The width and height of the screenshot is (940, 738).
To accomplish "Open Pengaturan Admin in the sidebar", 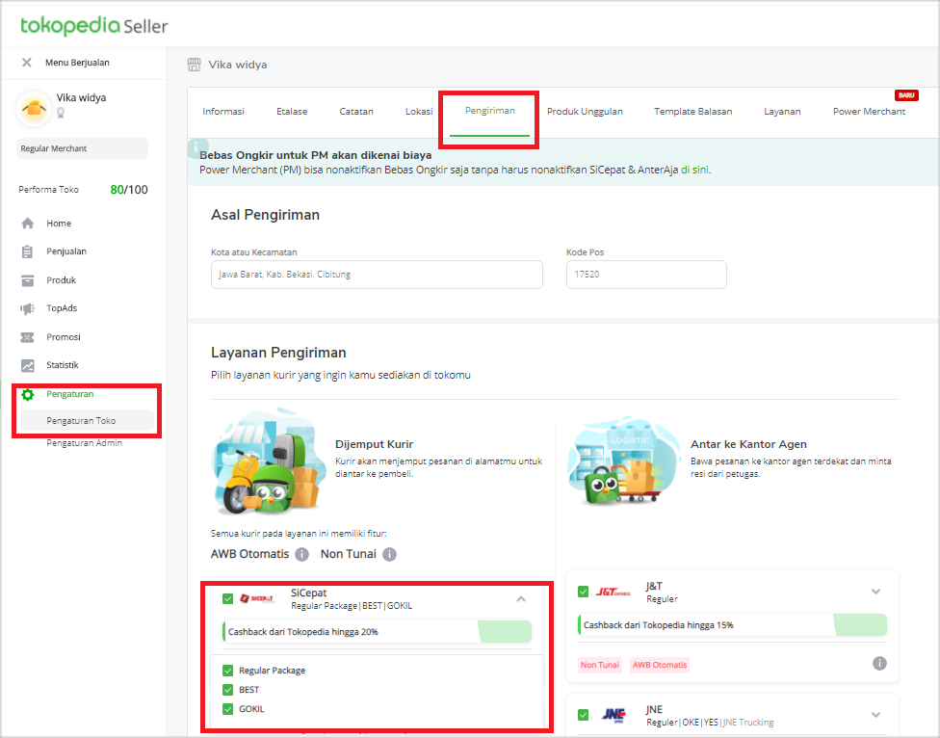I will (x=85, y=443).
